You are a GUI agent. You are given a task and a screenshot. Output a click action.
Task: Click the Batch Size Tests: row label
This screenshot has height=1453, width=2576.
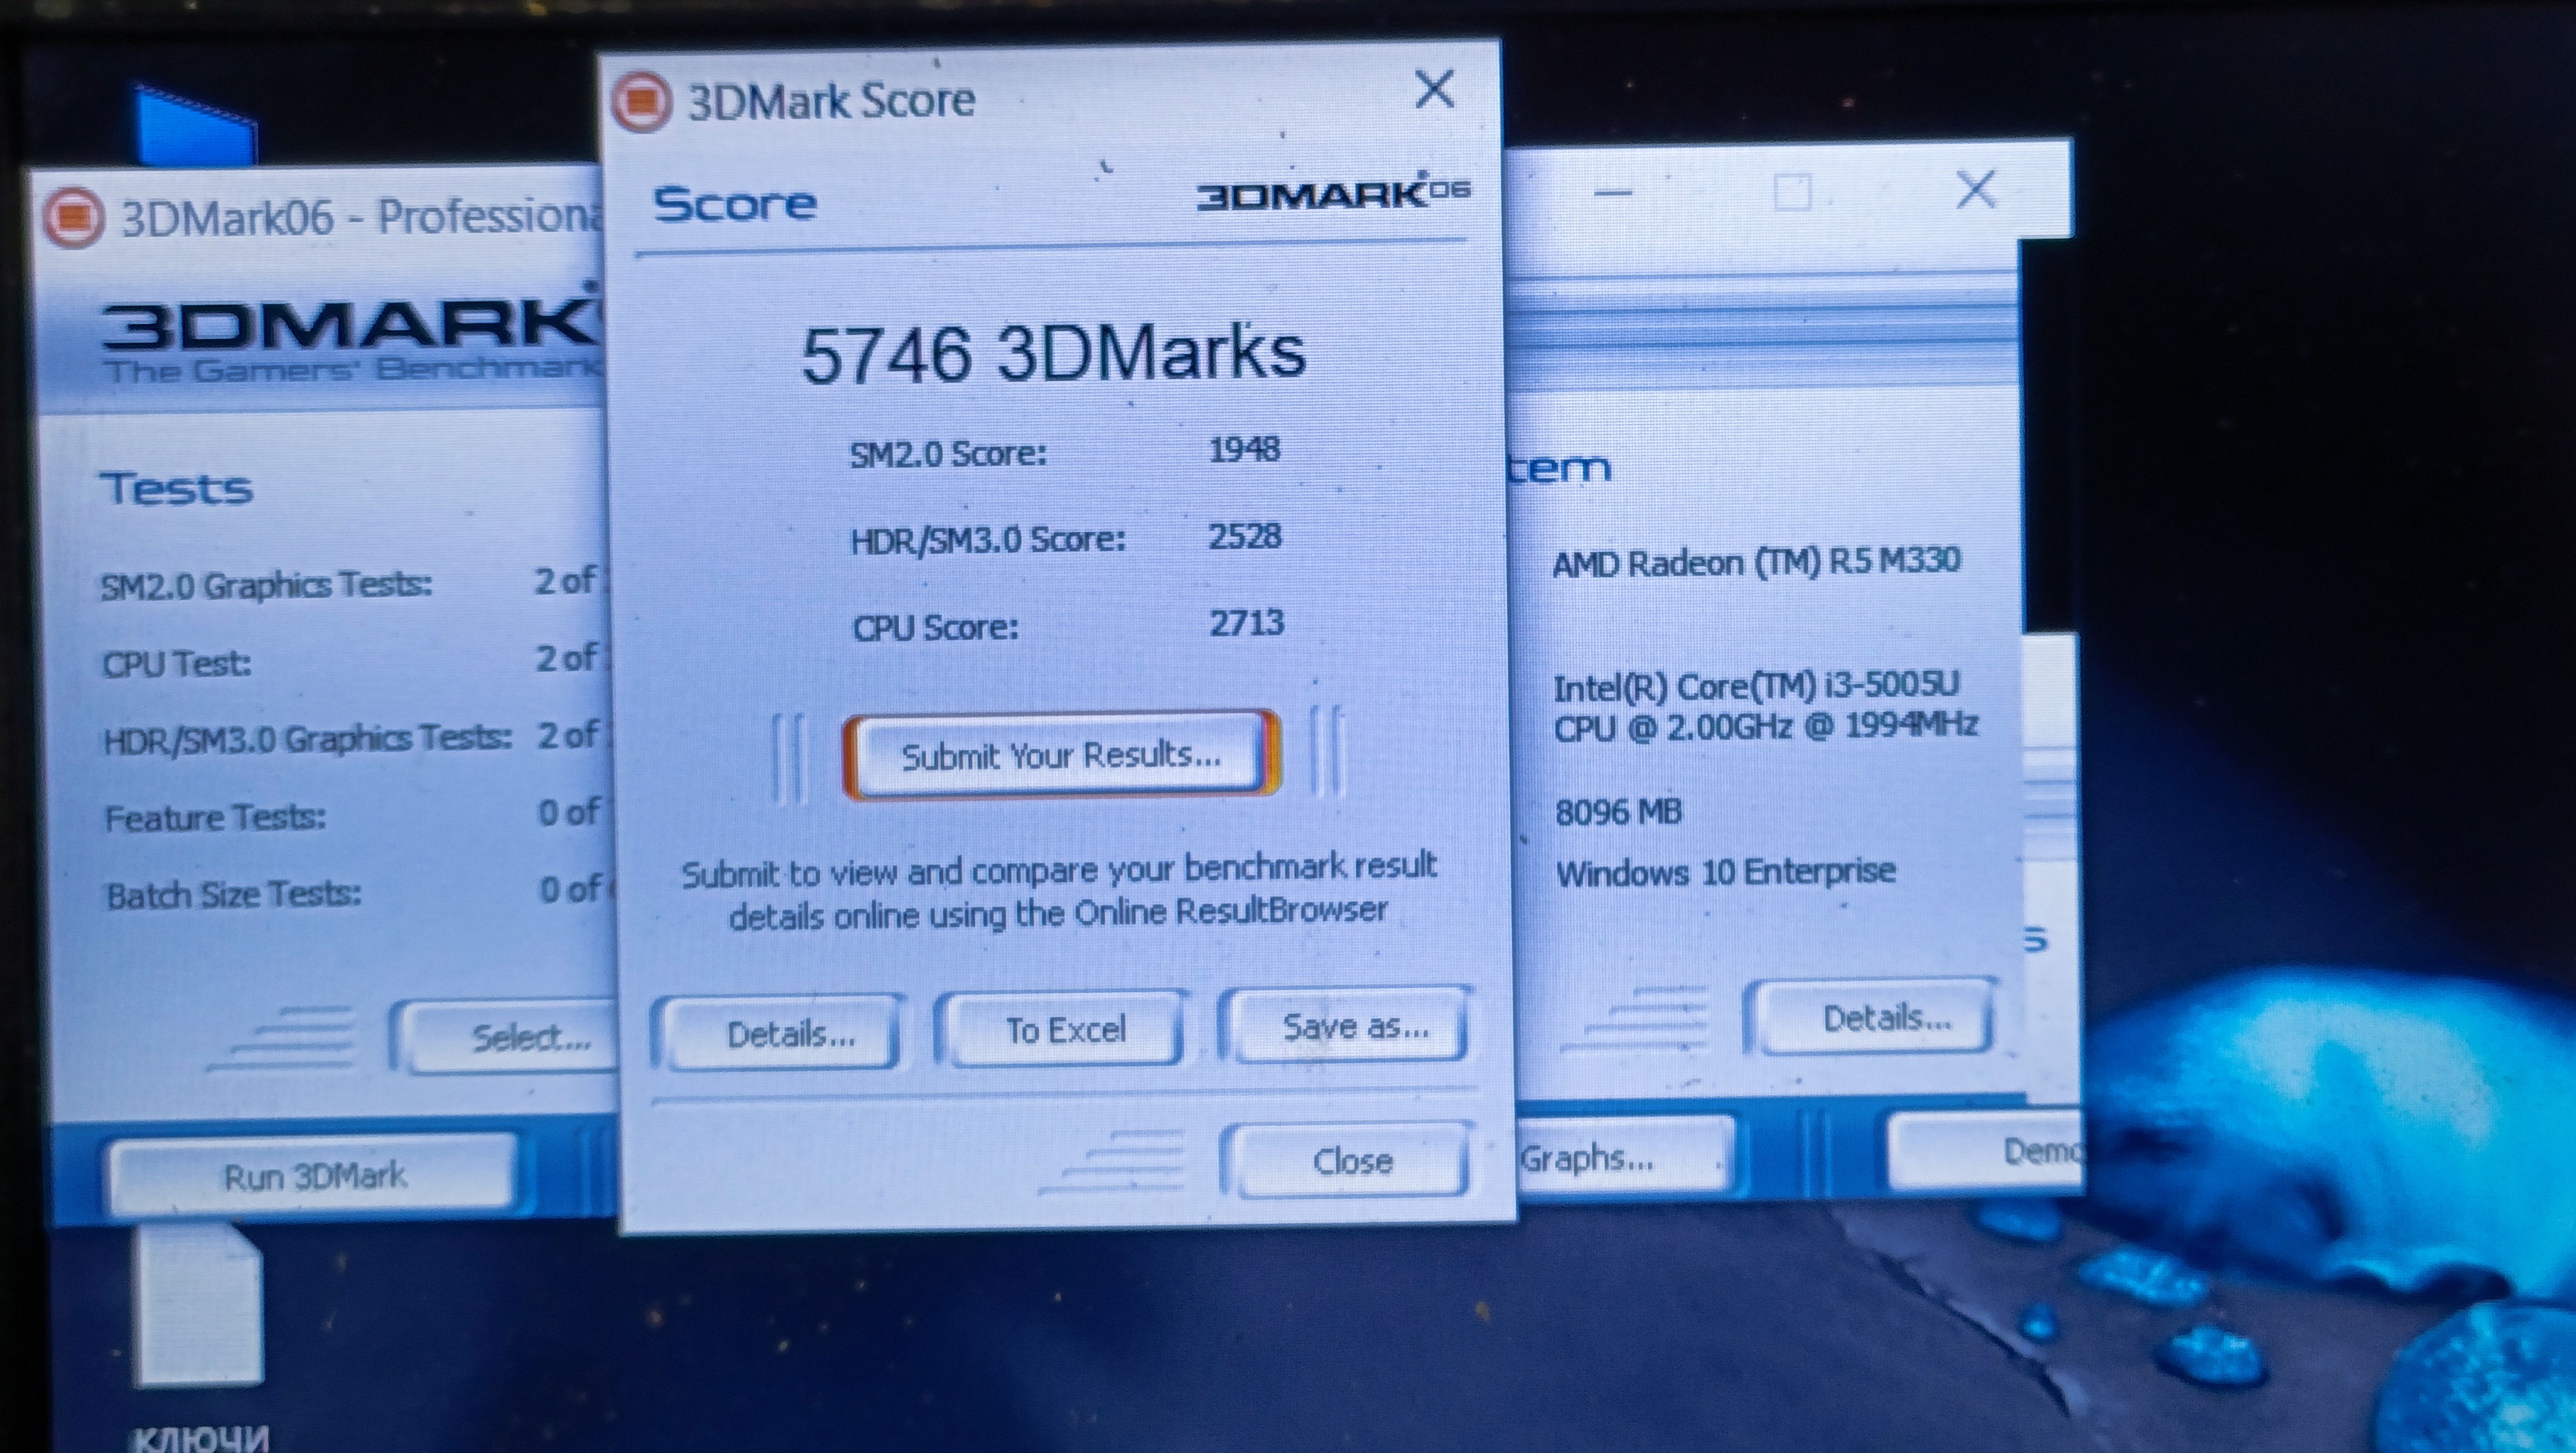(x=234, y=894)
